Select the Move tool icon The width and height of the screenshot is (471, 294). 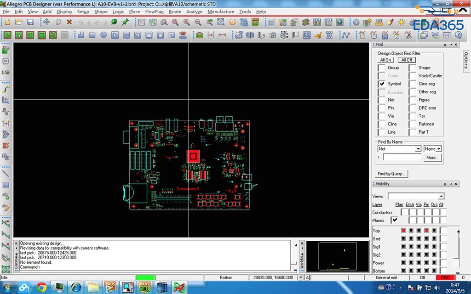[x=47, y=22]
